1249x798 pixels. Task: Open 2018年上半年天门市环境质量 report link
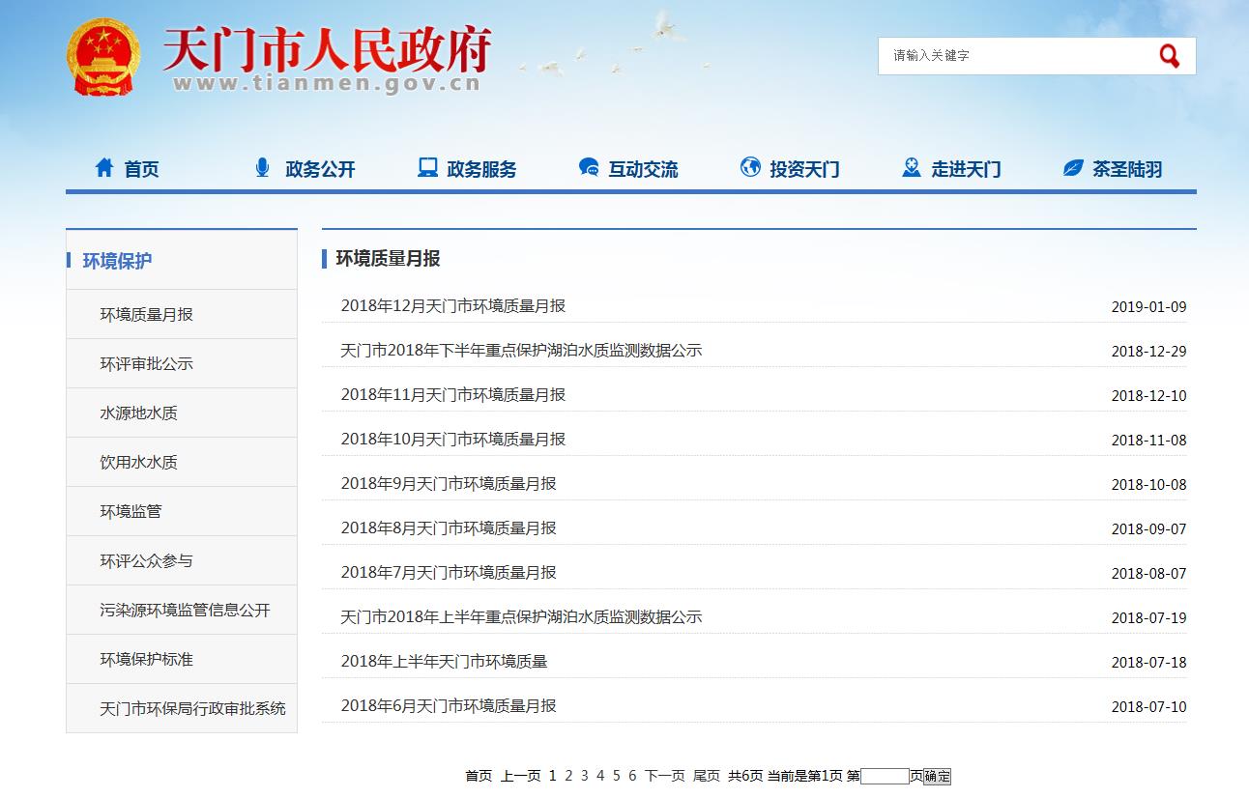pyautogui.click(x=444, y=662)
